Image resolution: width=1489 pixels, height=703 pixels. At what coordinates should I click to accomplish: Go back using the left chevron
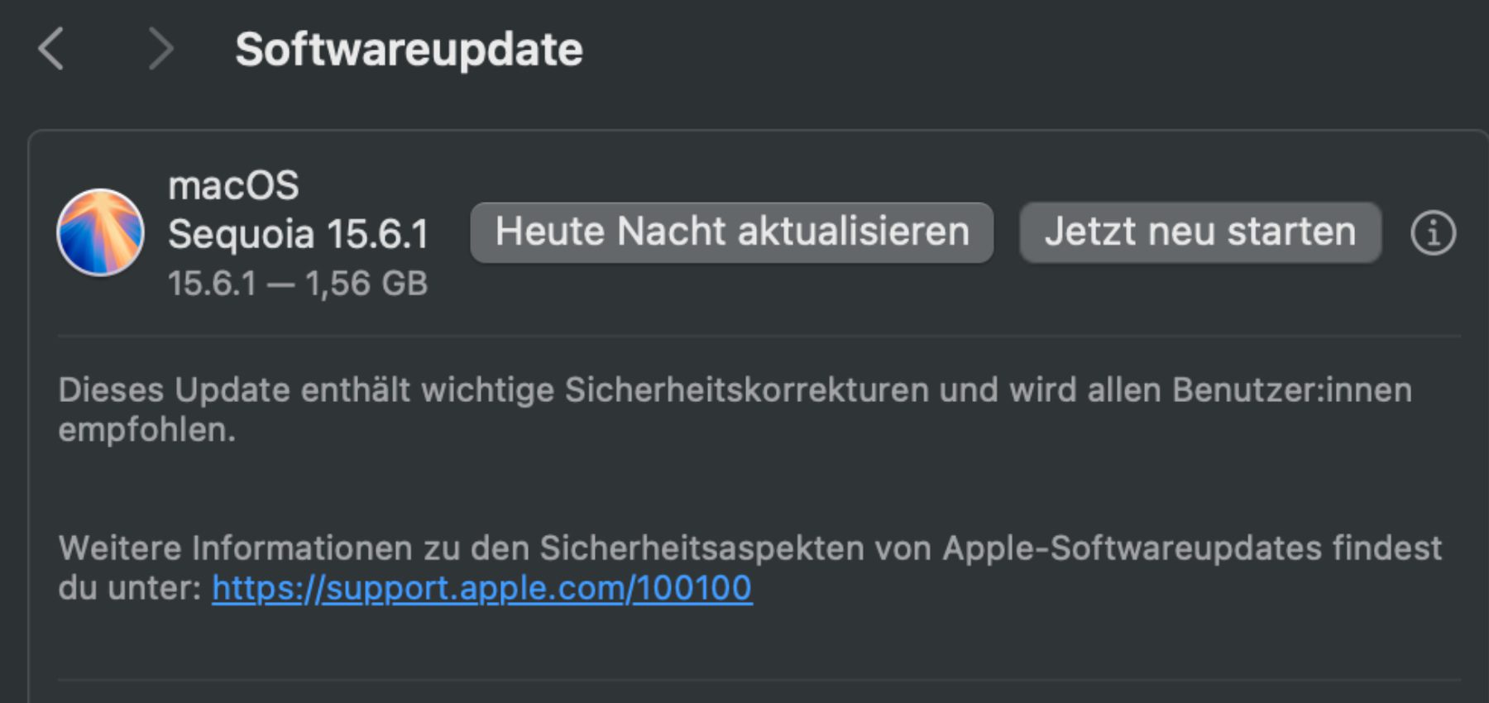[51, 49]
